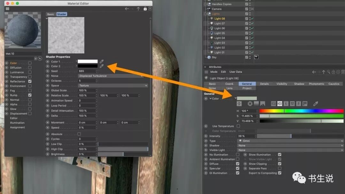Click the up arrow in Material Editor
The image size is (345, 194).
[138, 9]
